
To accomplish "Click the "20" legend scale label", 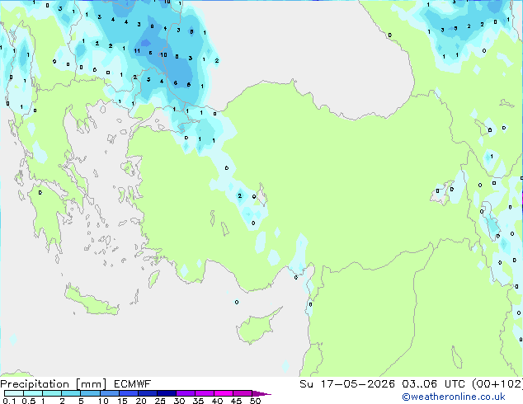I will 141,401.
